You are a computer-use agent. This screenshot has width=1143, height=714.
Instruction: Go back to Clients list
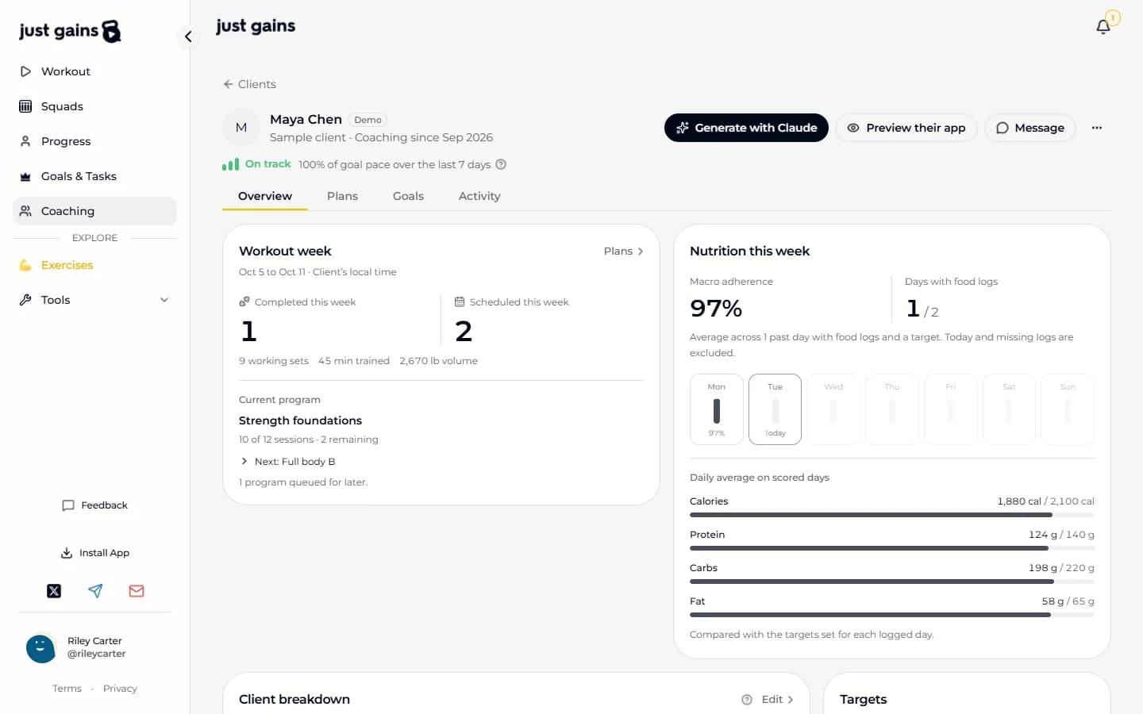click(x=249, y=84)
